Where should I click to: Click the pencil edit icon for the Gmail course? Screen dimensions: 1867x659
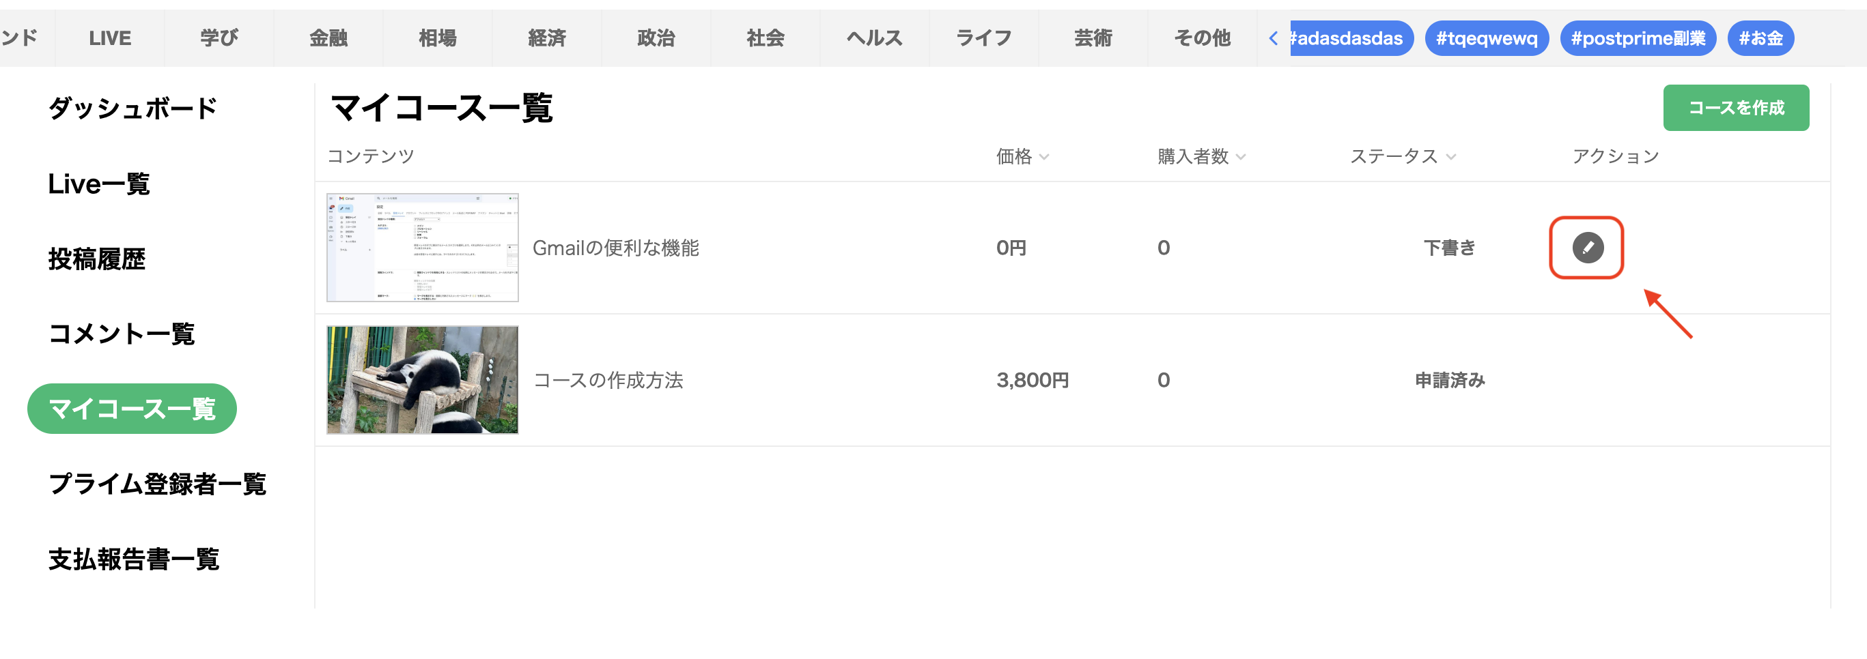(x=1587, y=248)
